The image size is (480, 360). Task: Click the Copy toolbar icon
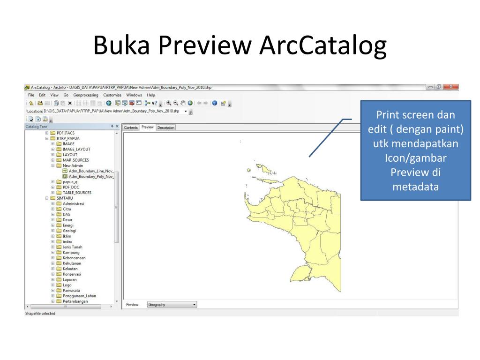click(x=56, y=103)
